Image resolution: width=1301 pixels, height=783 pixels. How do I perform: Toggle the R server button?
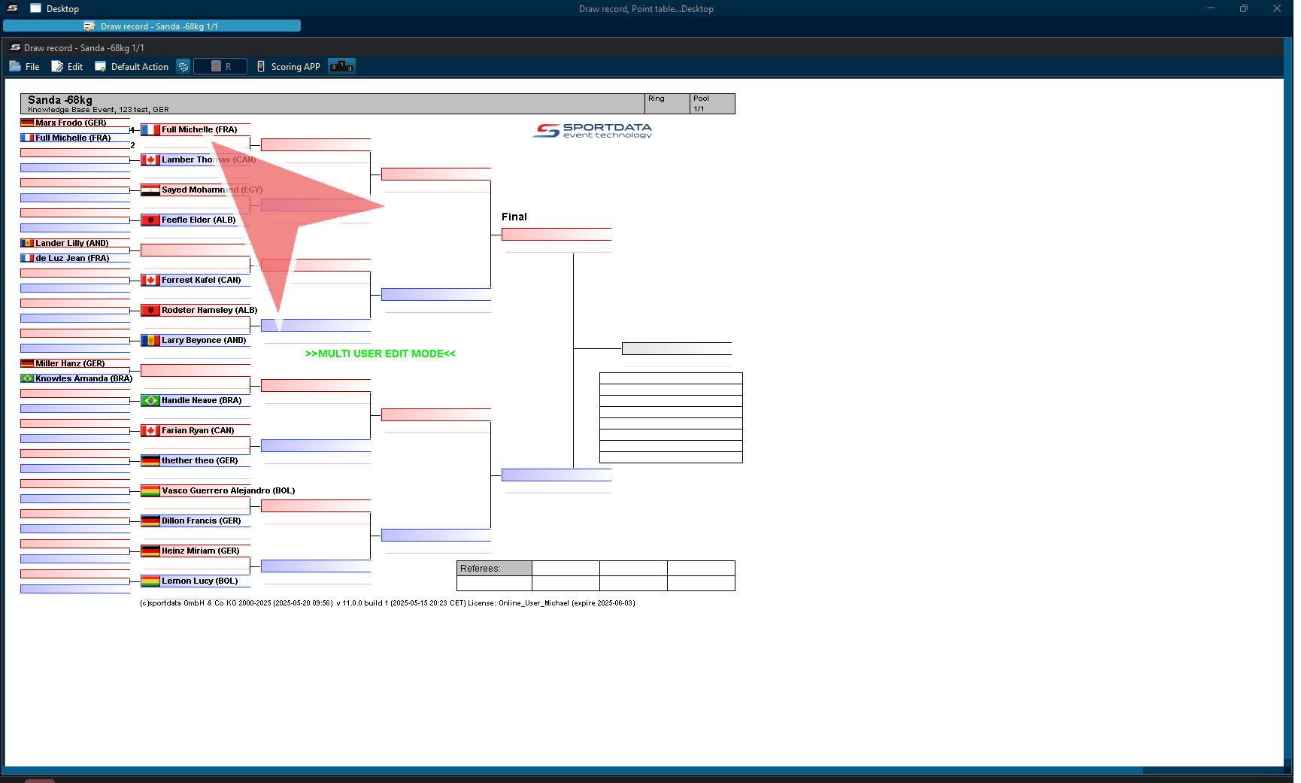click(x=220, y=67)
